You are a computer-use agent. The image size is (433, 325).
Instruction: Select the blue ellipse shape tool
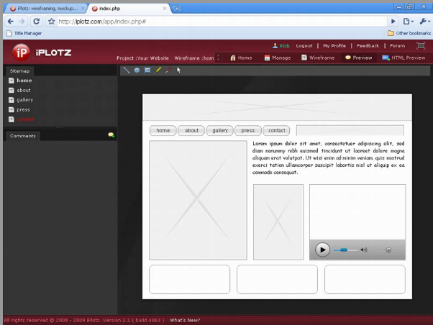pos(137,70)
